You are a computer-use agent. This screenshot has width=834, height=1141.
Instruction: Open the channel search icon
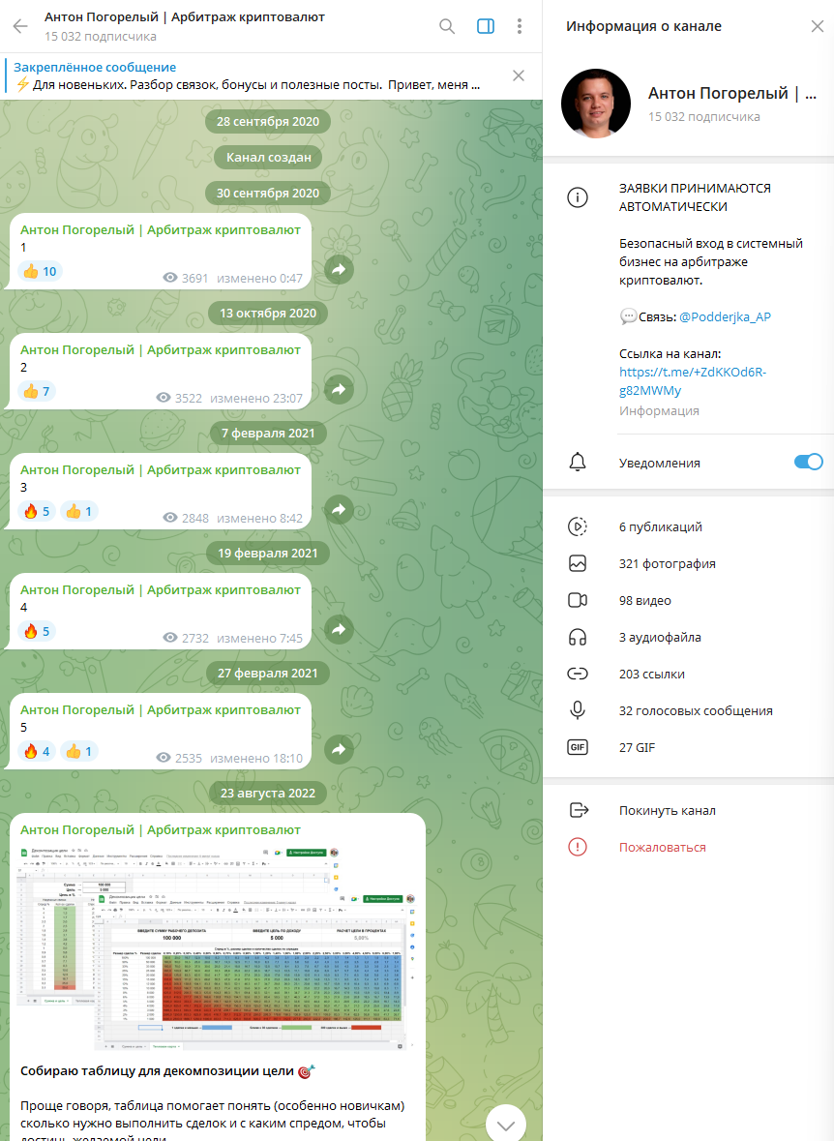(x=446, y=26)
